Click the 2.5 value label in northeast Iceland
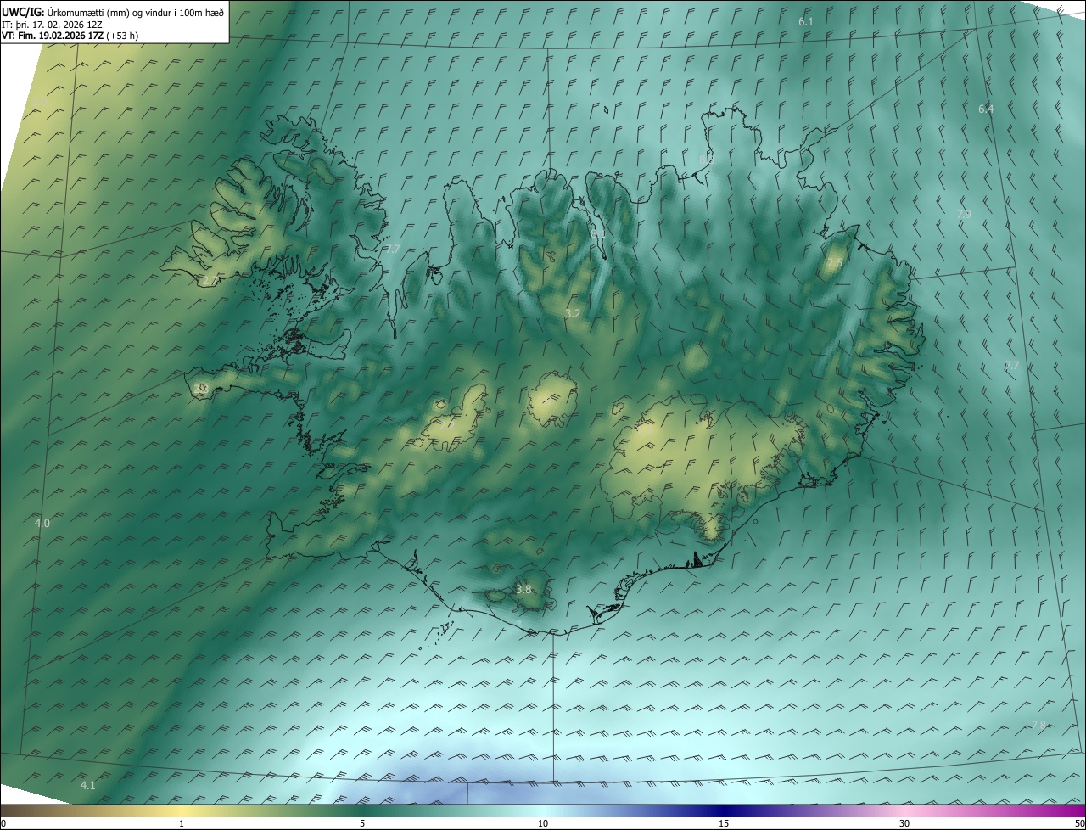 pos(835,263)
